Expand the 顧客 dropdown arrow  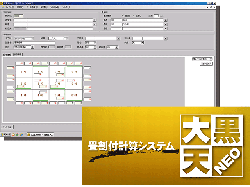(x=95, y=24)
